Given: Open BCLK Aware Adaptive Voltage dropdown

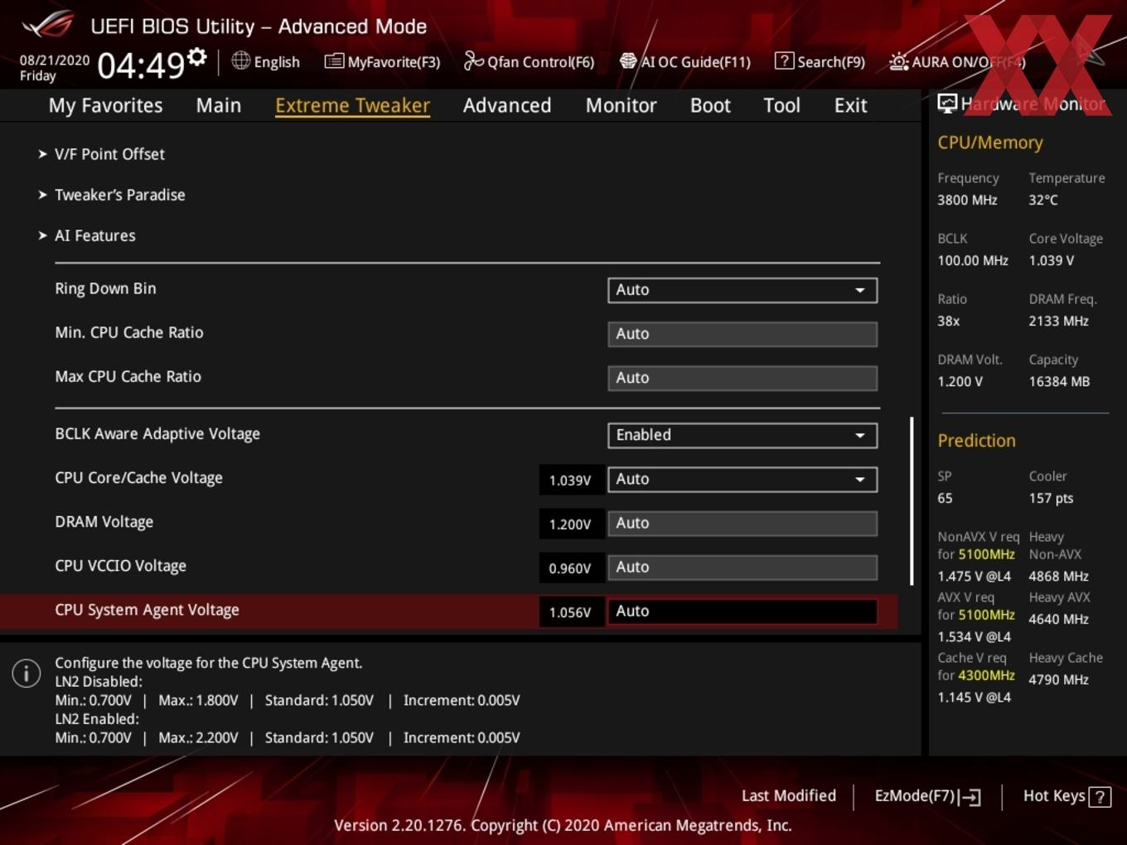Looking at the screenshot, I should [x=742, y=435].
